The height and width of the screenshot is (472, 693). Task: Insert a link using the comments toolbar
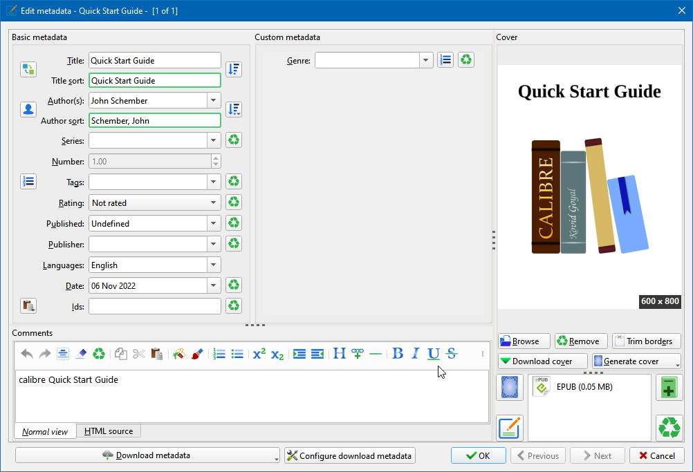[x=358, y=354]
